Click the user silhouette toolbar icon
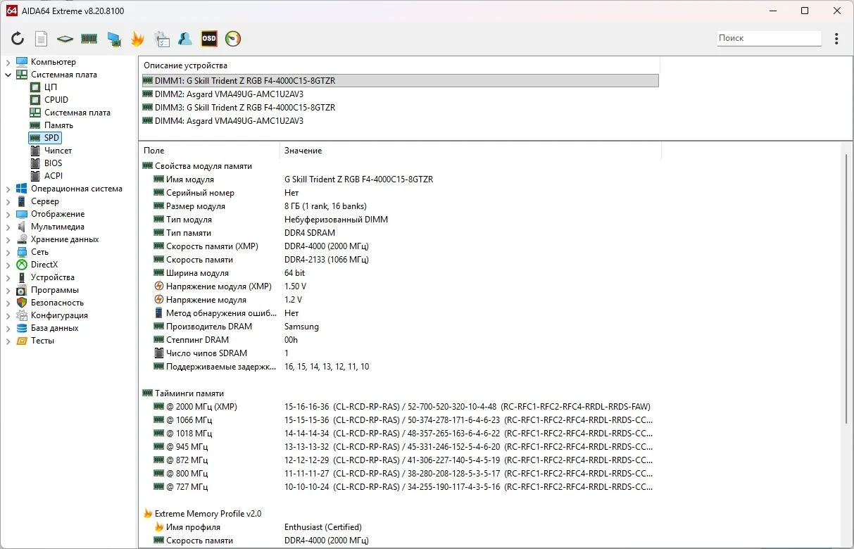 185,39
